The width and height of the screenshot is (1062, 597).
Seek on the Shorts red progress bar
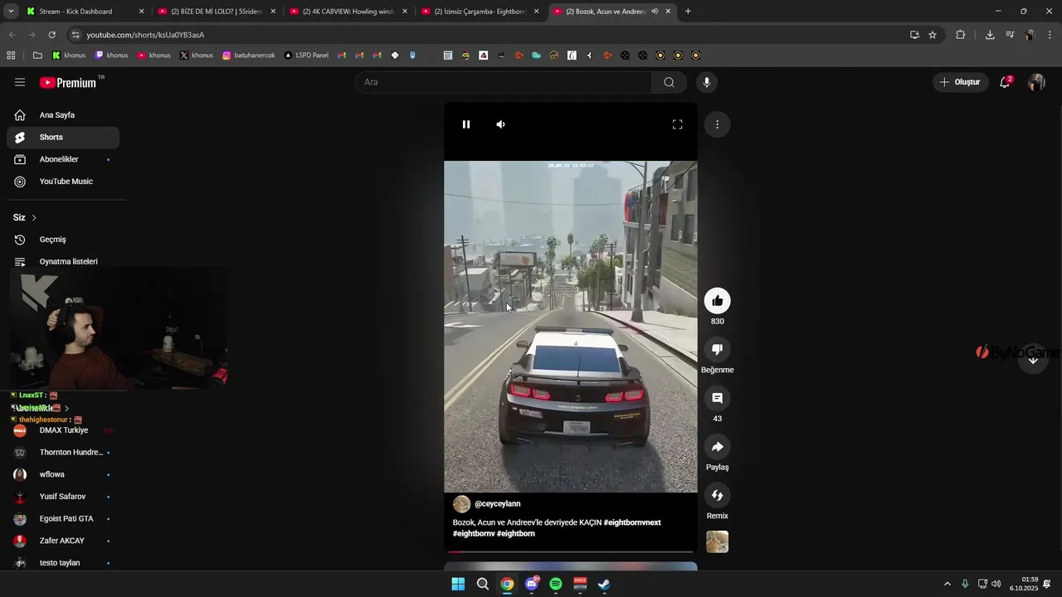tap(571, 551)
